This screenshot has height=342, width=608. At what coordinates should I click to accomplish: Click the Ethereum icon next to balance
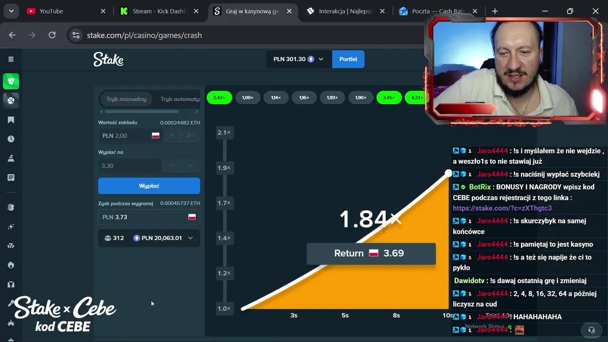coord(311,59)
